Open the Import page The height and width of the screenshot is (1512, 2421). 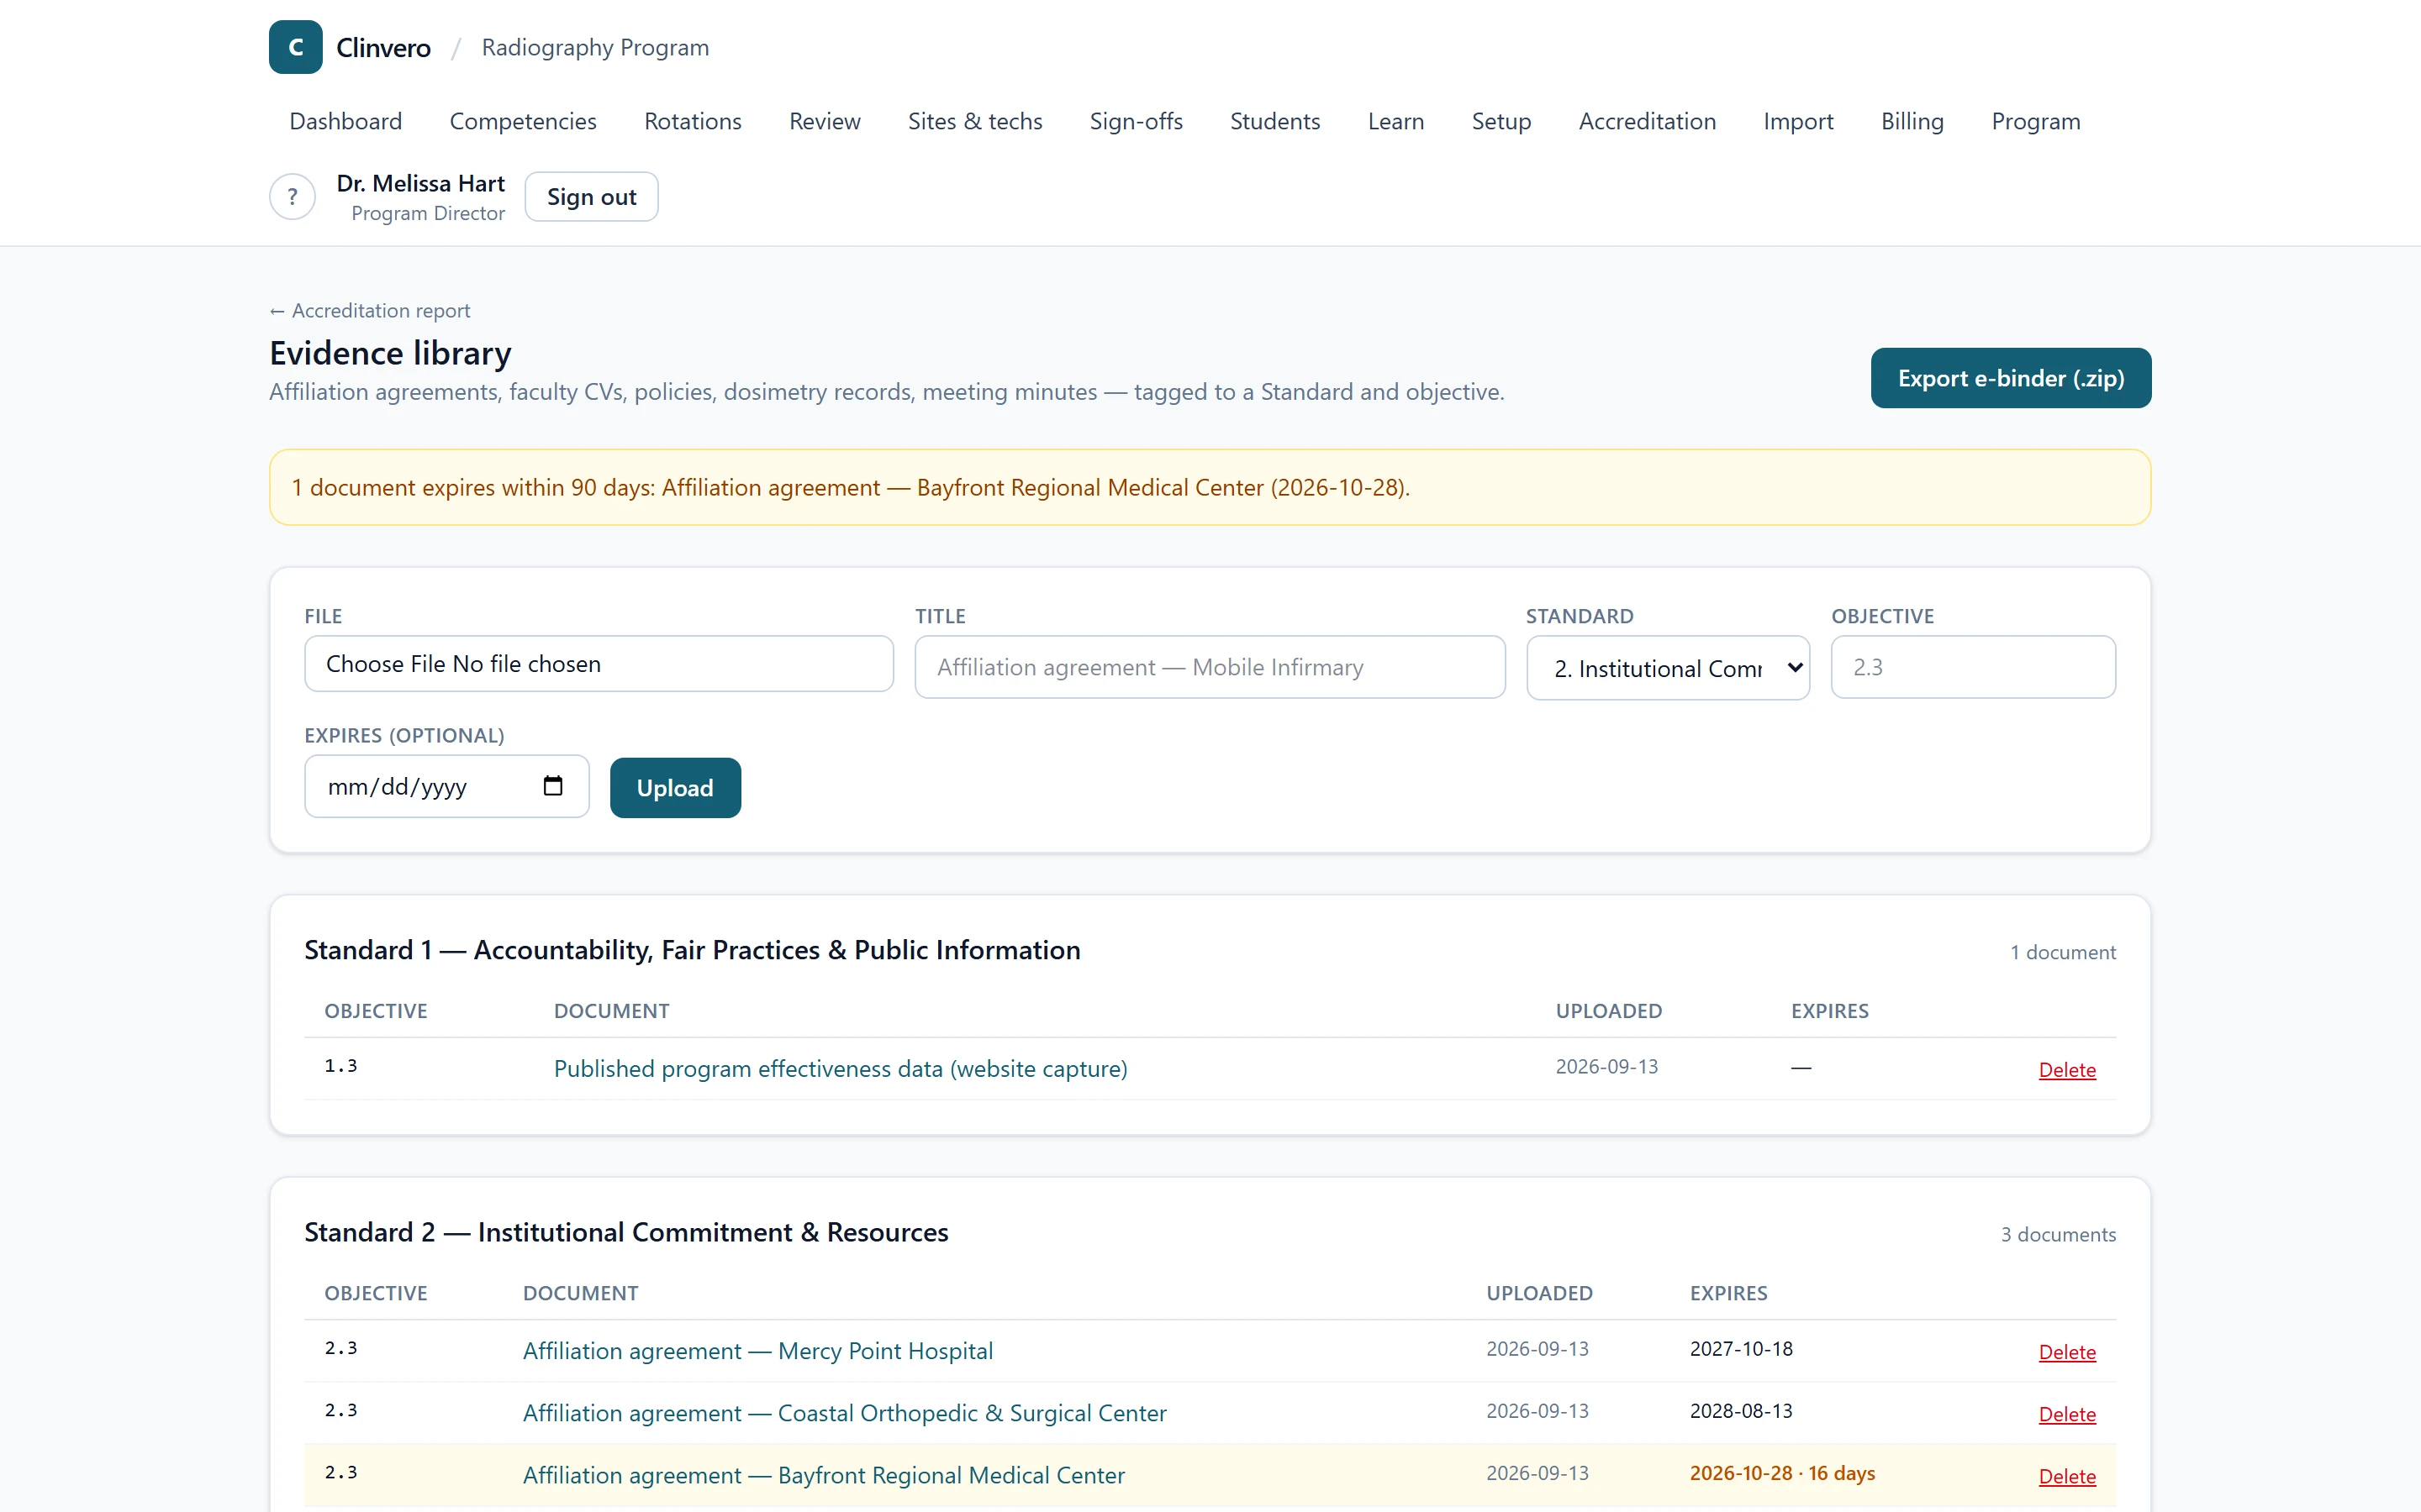tap(1798, 121)
